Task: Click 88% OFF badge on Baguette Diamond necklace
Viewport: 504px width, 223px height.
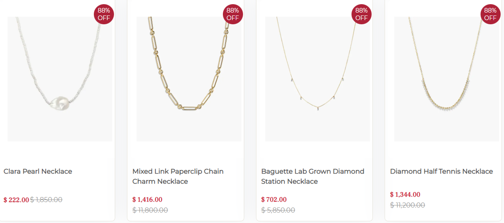Action: click(361, 14)
